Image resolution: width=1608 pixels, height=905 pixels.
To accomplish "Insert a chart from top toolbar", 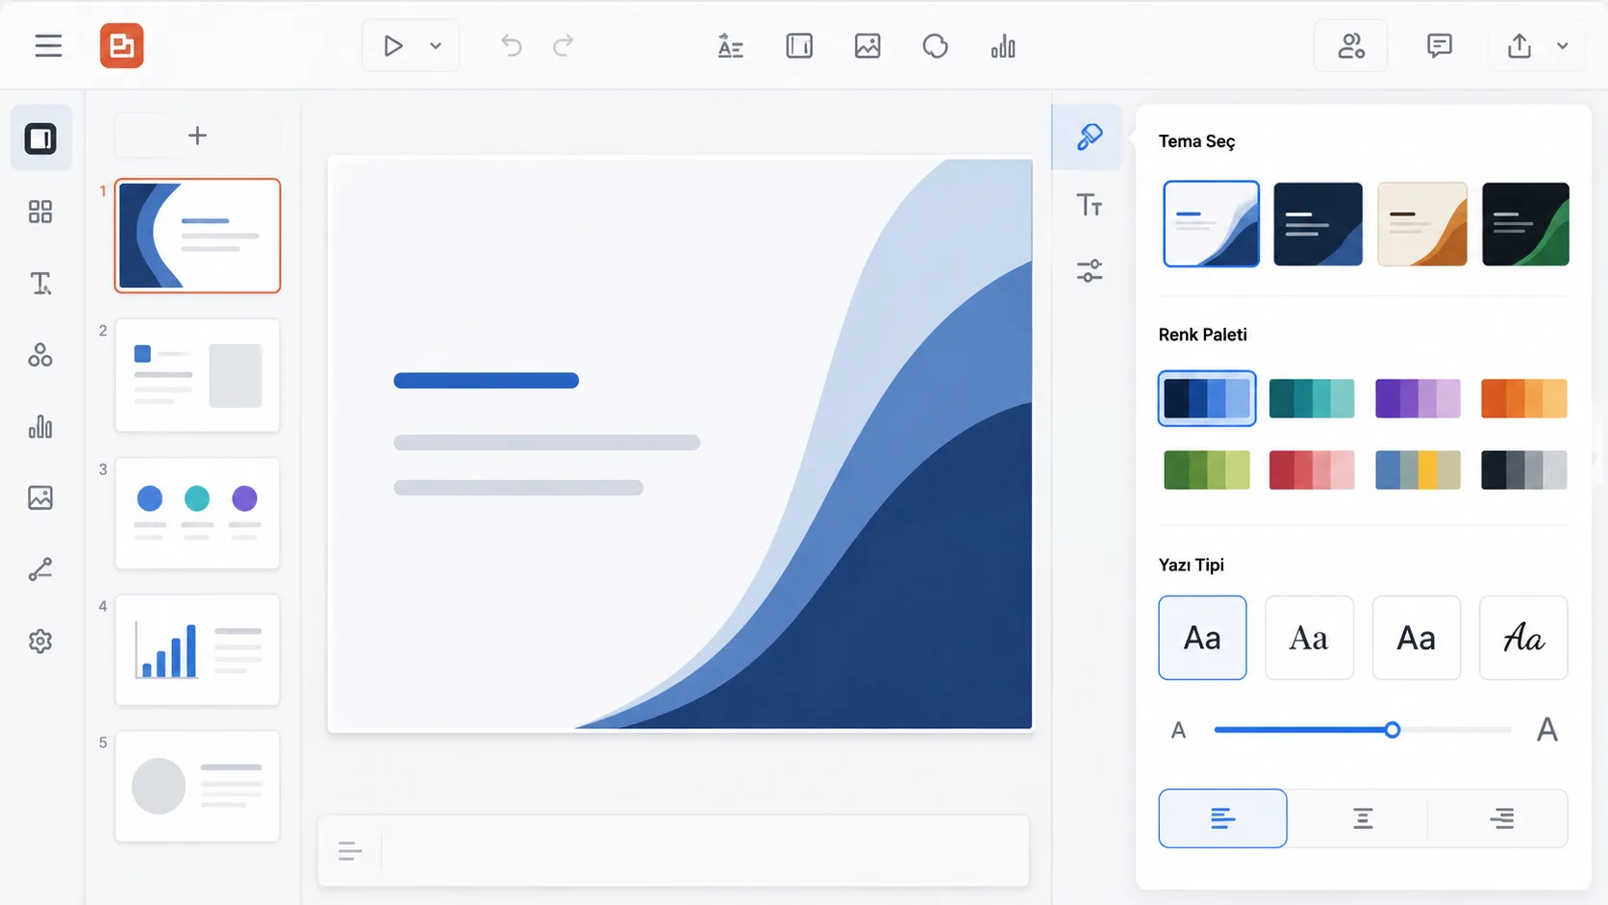I will [x=1003, y=45].
